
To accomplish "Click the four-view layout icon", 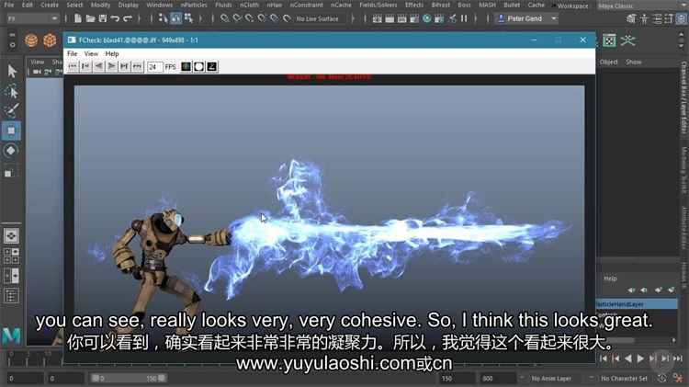I will tap(11, 256).
